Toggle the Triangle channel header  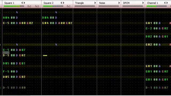(x=79, y=3)
